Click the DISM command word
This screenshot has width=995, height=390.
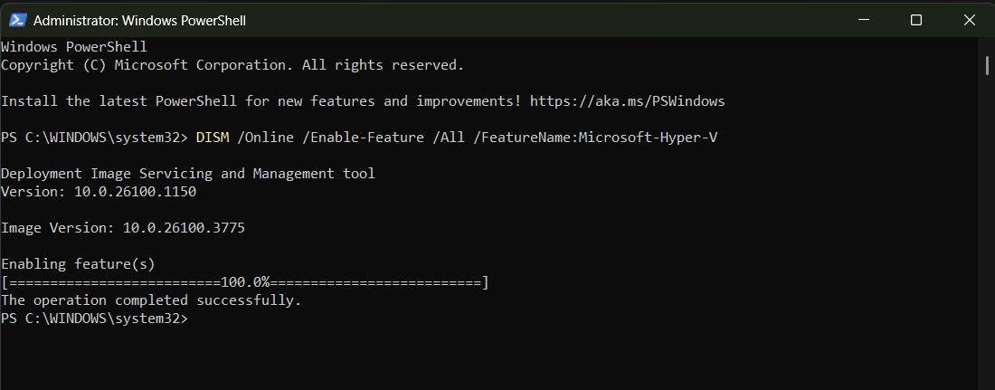212,138
